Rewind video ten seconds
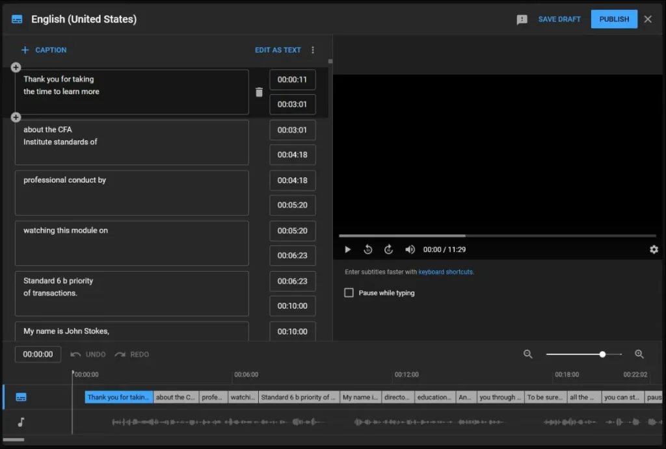The height and width of the screenshot is (449, 666). (368, 250)
